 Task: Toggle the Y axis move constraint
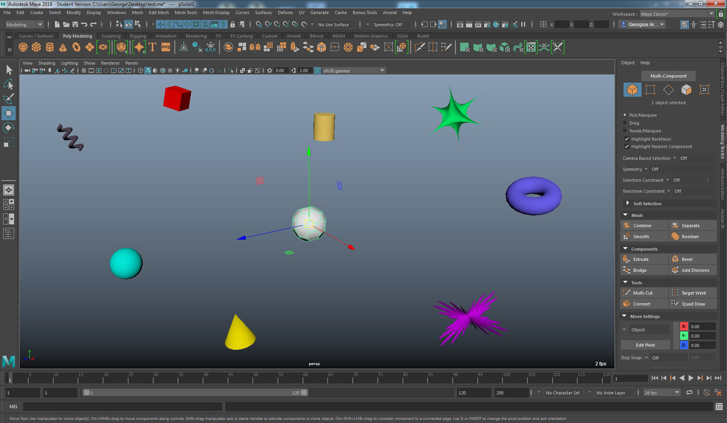pos(684,336)
